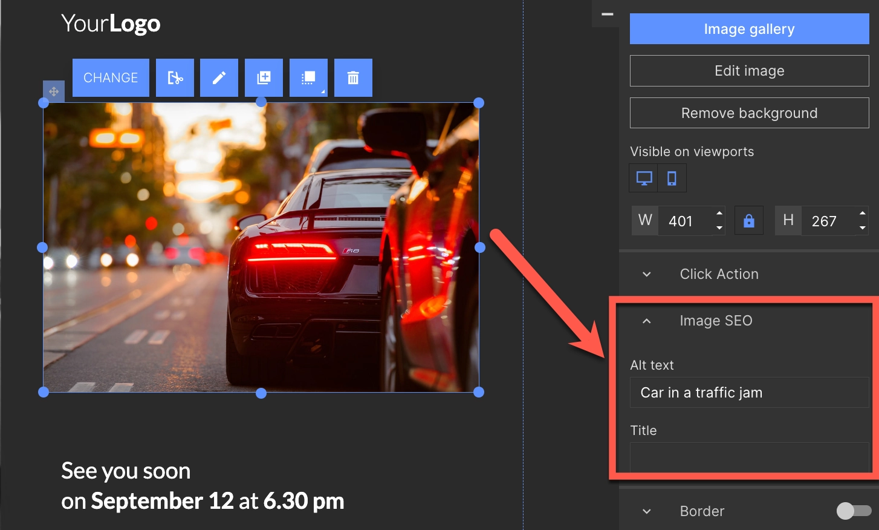Toggle desktop viewport visibility
879x530 pixels.
click(x=644, y=178)
